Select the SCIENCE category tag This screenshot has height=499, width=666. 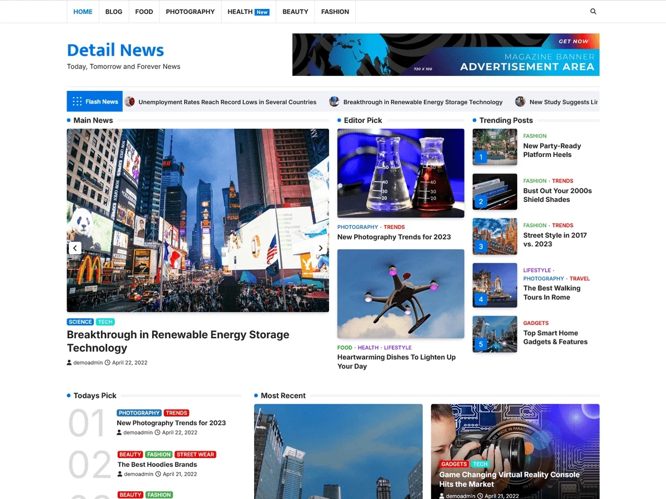coord(80,322)
